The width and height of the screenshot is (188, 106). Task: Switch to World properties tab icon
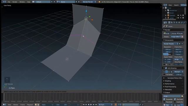pos(177,22)
